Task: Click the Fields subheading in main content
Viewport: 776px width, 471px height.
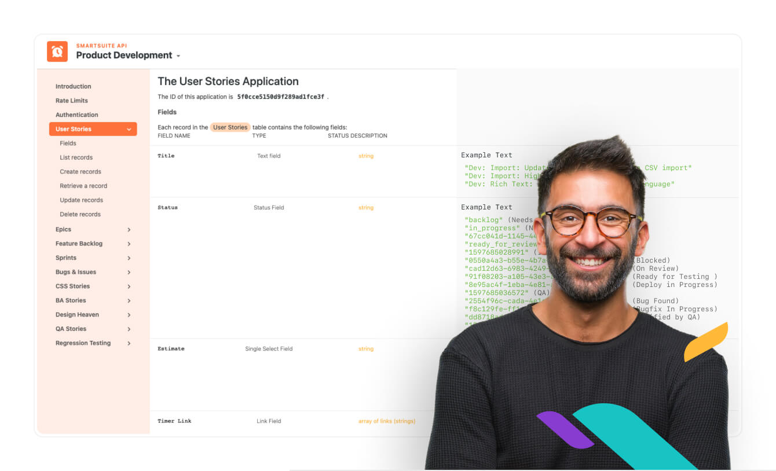Action: click(x=167, y=112)
